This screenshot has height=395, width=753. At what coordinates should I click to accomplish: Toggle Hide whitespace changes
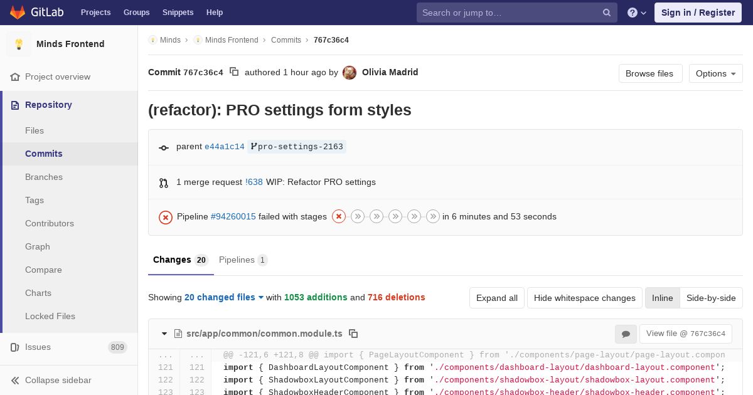click(x=584, y=298)
